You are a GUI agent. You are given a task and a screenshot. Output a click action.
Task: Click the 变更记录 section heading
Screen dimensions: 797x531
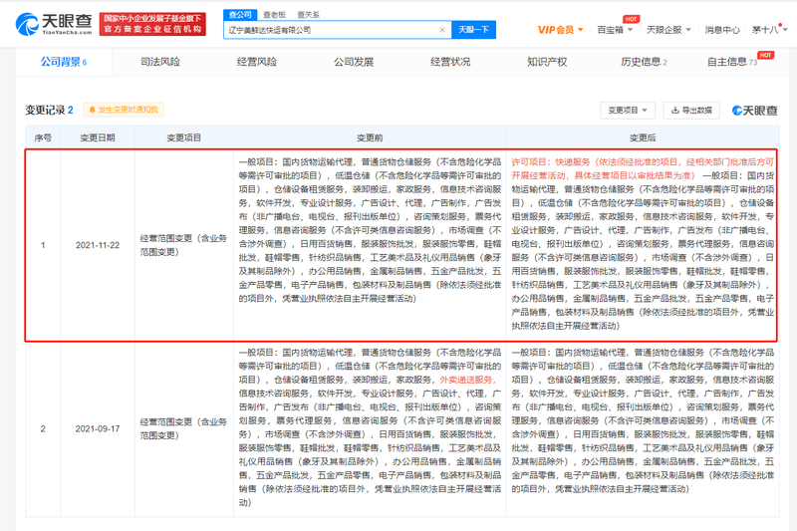(49, 110)
